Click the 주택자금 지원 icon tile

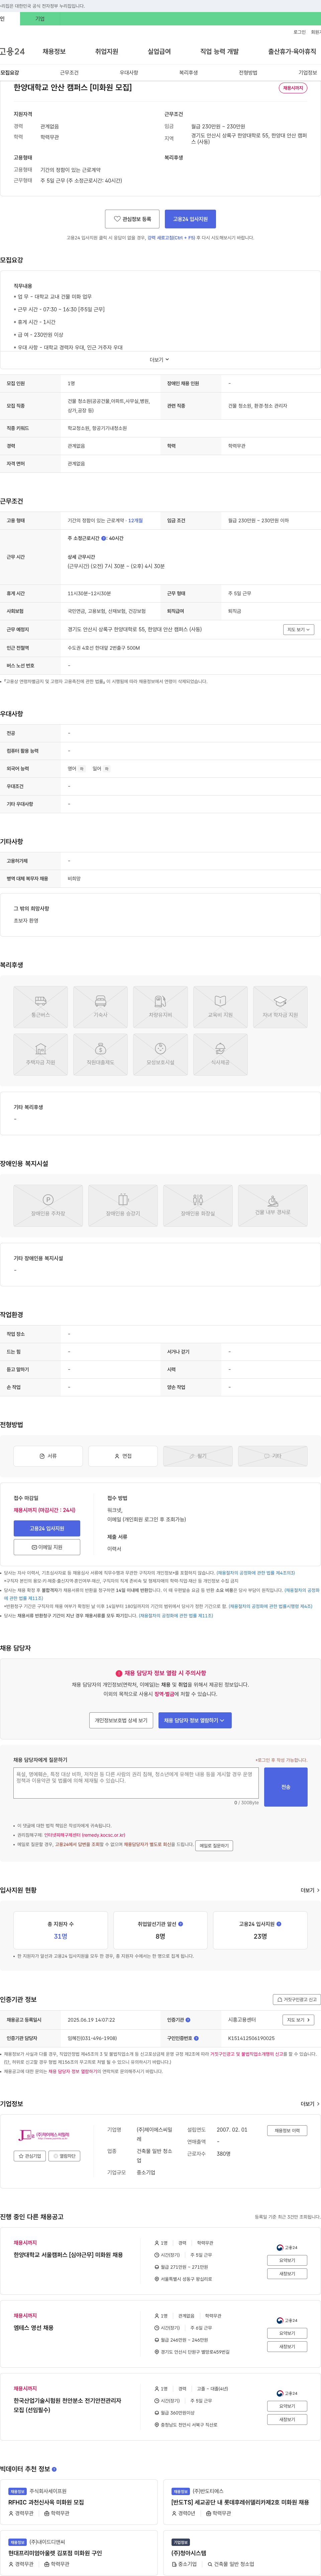coord(41,1055)
